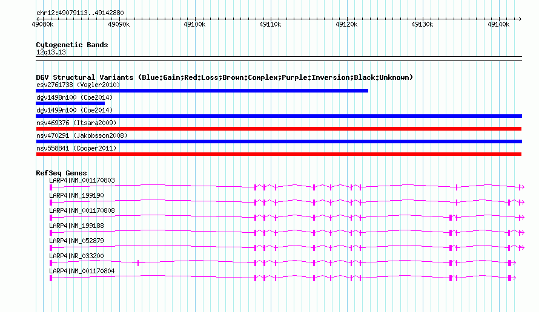Open transcript label LARP4|NM_199190
The width and height of the screenshot is (539, 312).
click(76, 195)
